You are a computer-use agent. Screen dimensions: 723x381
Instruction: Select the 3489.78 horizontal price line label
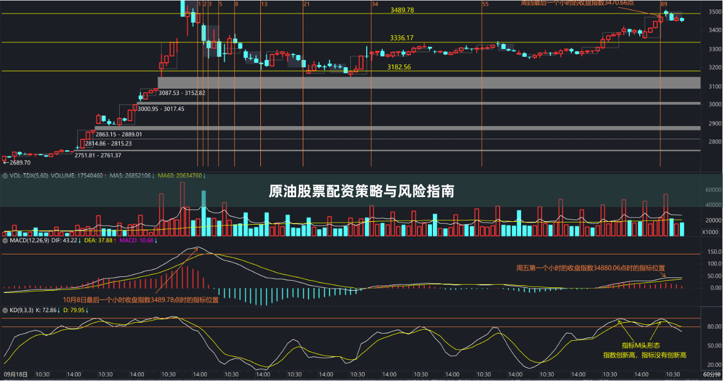tap(402, 10)
